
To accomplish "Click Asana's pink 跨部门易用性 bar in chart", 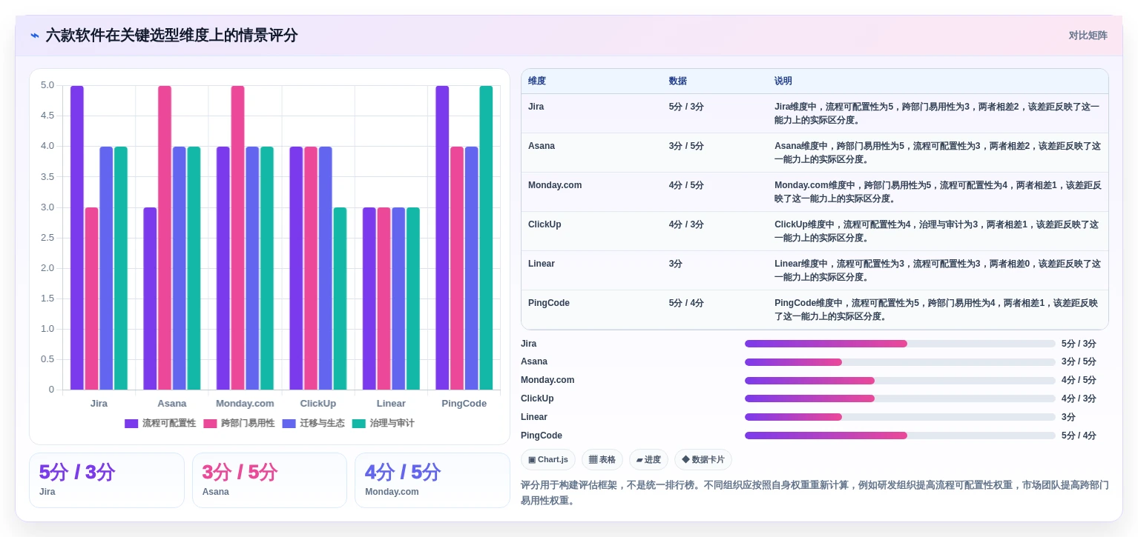I will point(165,238).
